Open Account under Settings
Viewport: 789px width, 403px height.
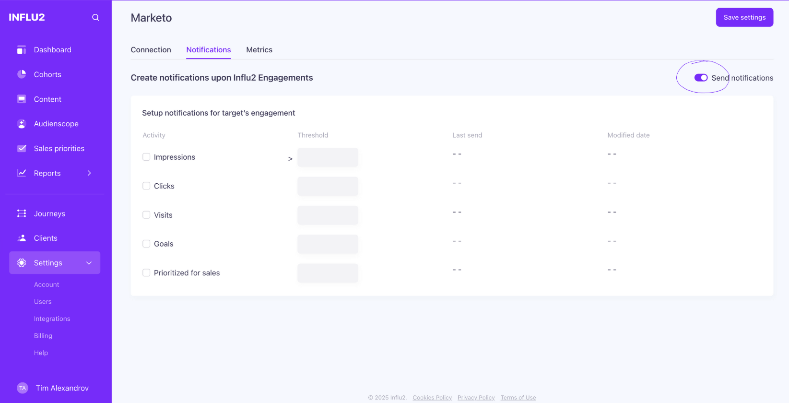pyautogui.click(x=47, y=284)
